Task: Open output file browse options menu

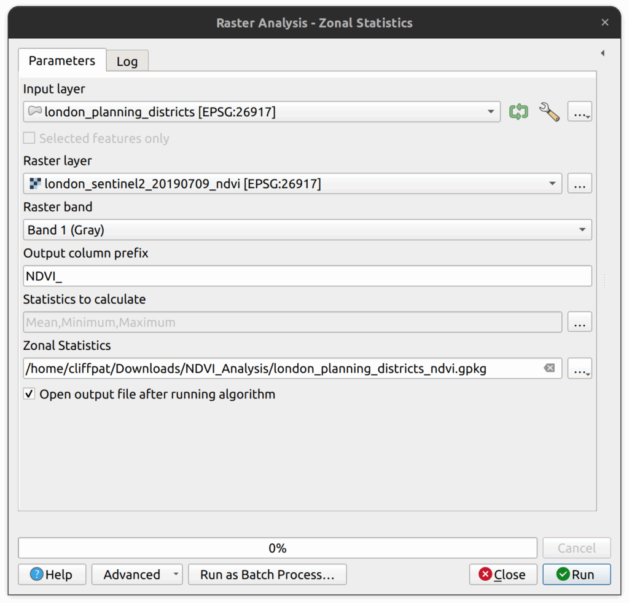Action: [x=579, y=368]
